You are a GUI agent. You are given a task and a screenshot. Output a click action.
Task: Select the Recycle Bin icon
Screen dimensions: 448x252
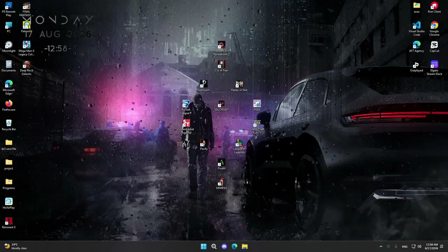point(9,125)
